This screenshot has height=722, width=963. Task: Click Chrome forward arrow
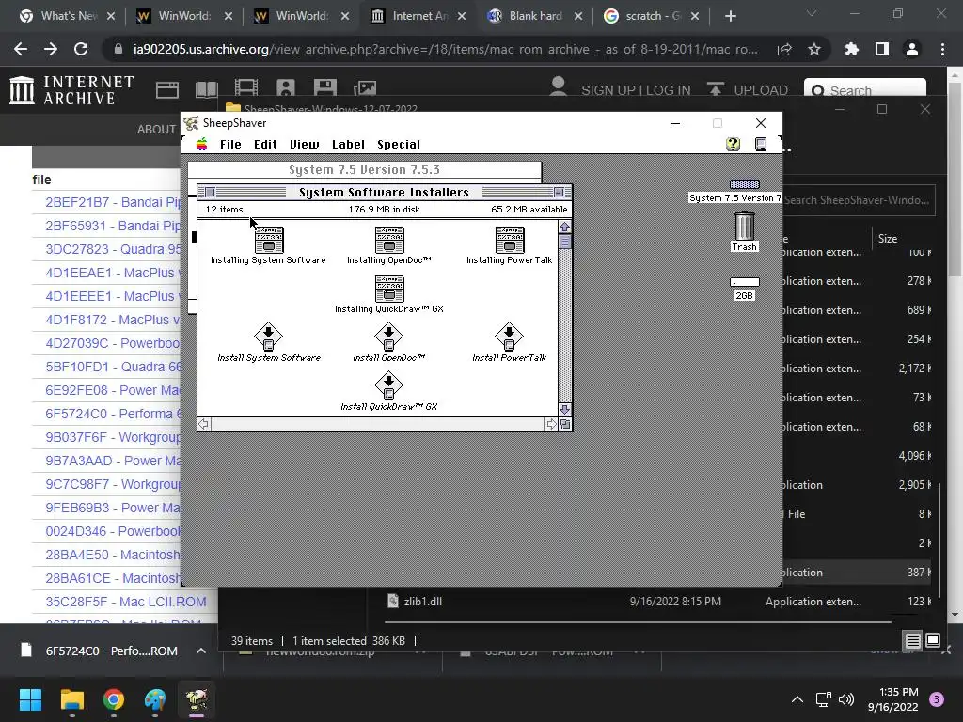coord(51,49)
